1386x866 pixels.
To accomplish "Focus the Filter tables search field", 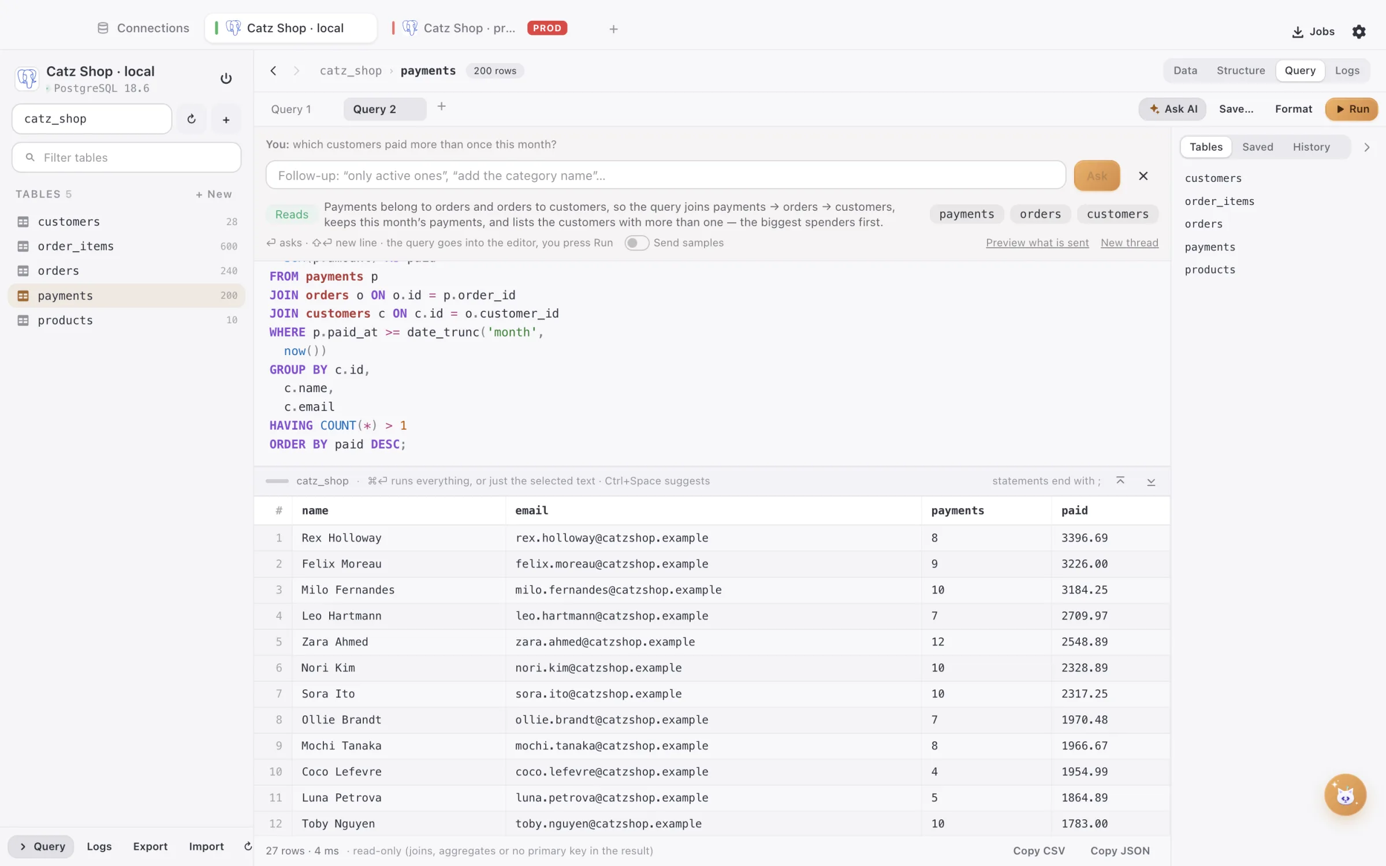I will pos(126,158).
